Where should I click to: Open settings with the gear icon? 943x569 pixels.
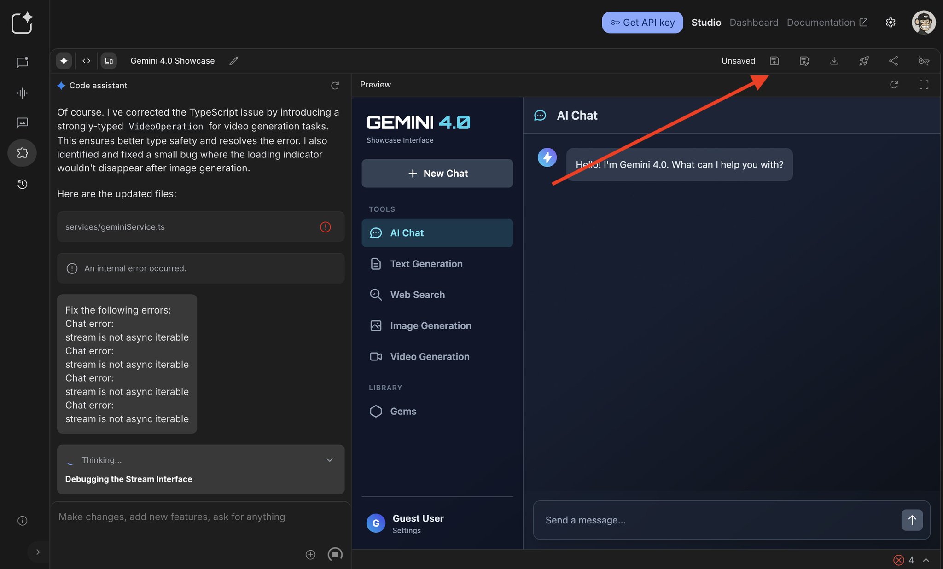point(891,23)
